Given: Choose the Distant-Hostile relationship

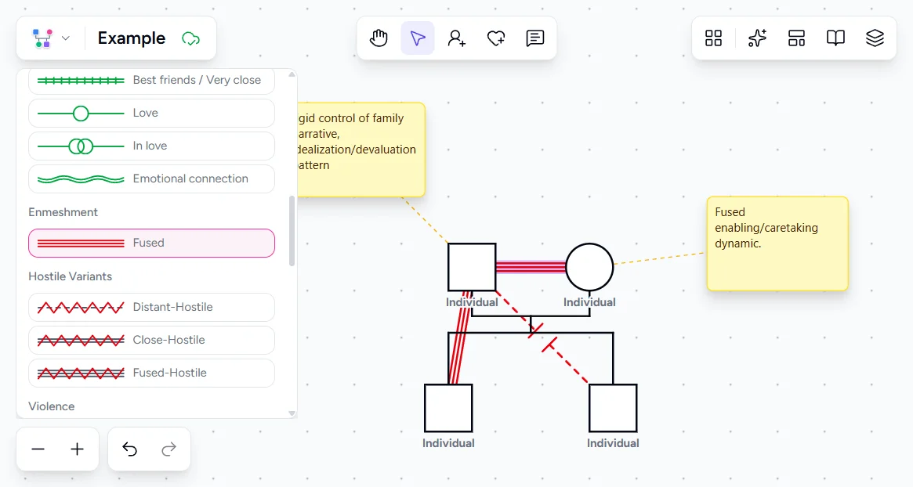Looking at the screenshot, I should coord(151,307).
